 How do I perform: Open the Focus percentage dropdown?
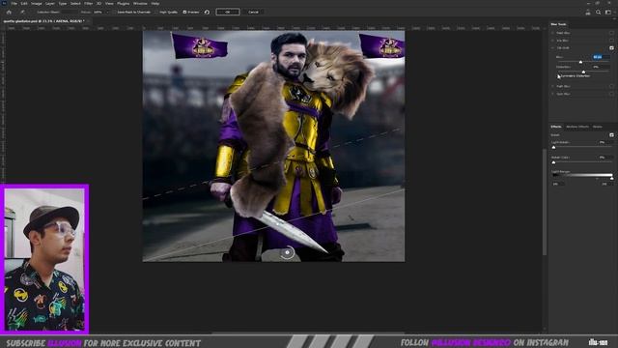(x=107, y=13)
